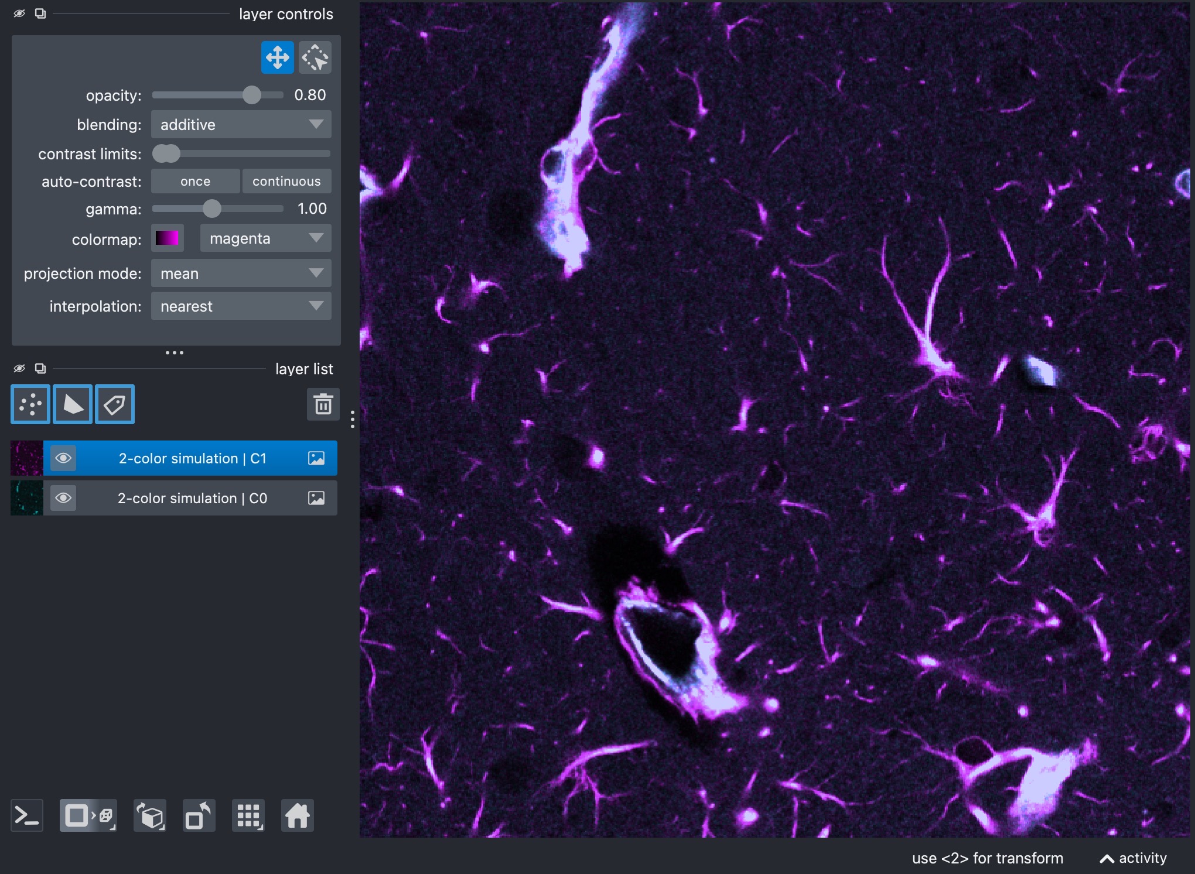Toggle visibility of 2-color simulation C0
This screenshot has height=874, width=1195.
point(63,498)
